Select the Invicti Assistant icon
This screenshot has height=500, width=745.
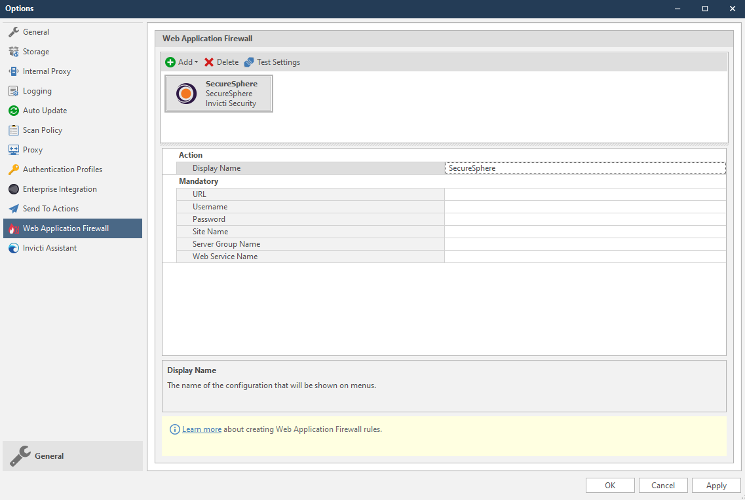(14, 247)
